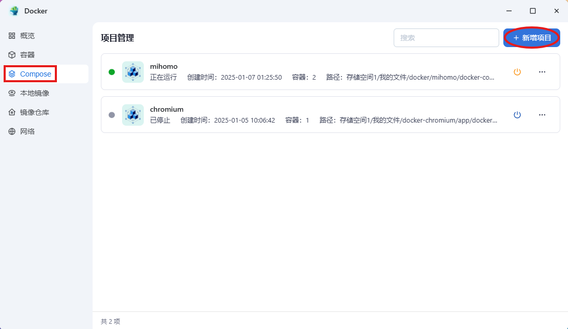Open more options for mihomo
This screenshot has width=568, height=329.
point(542,72)
